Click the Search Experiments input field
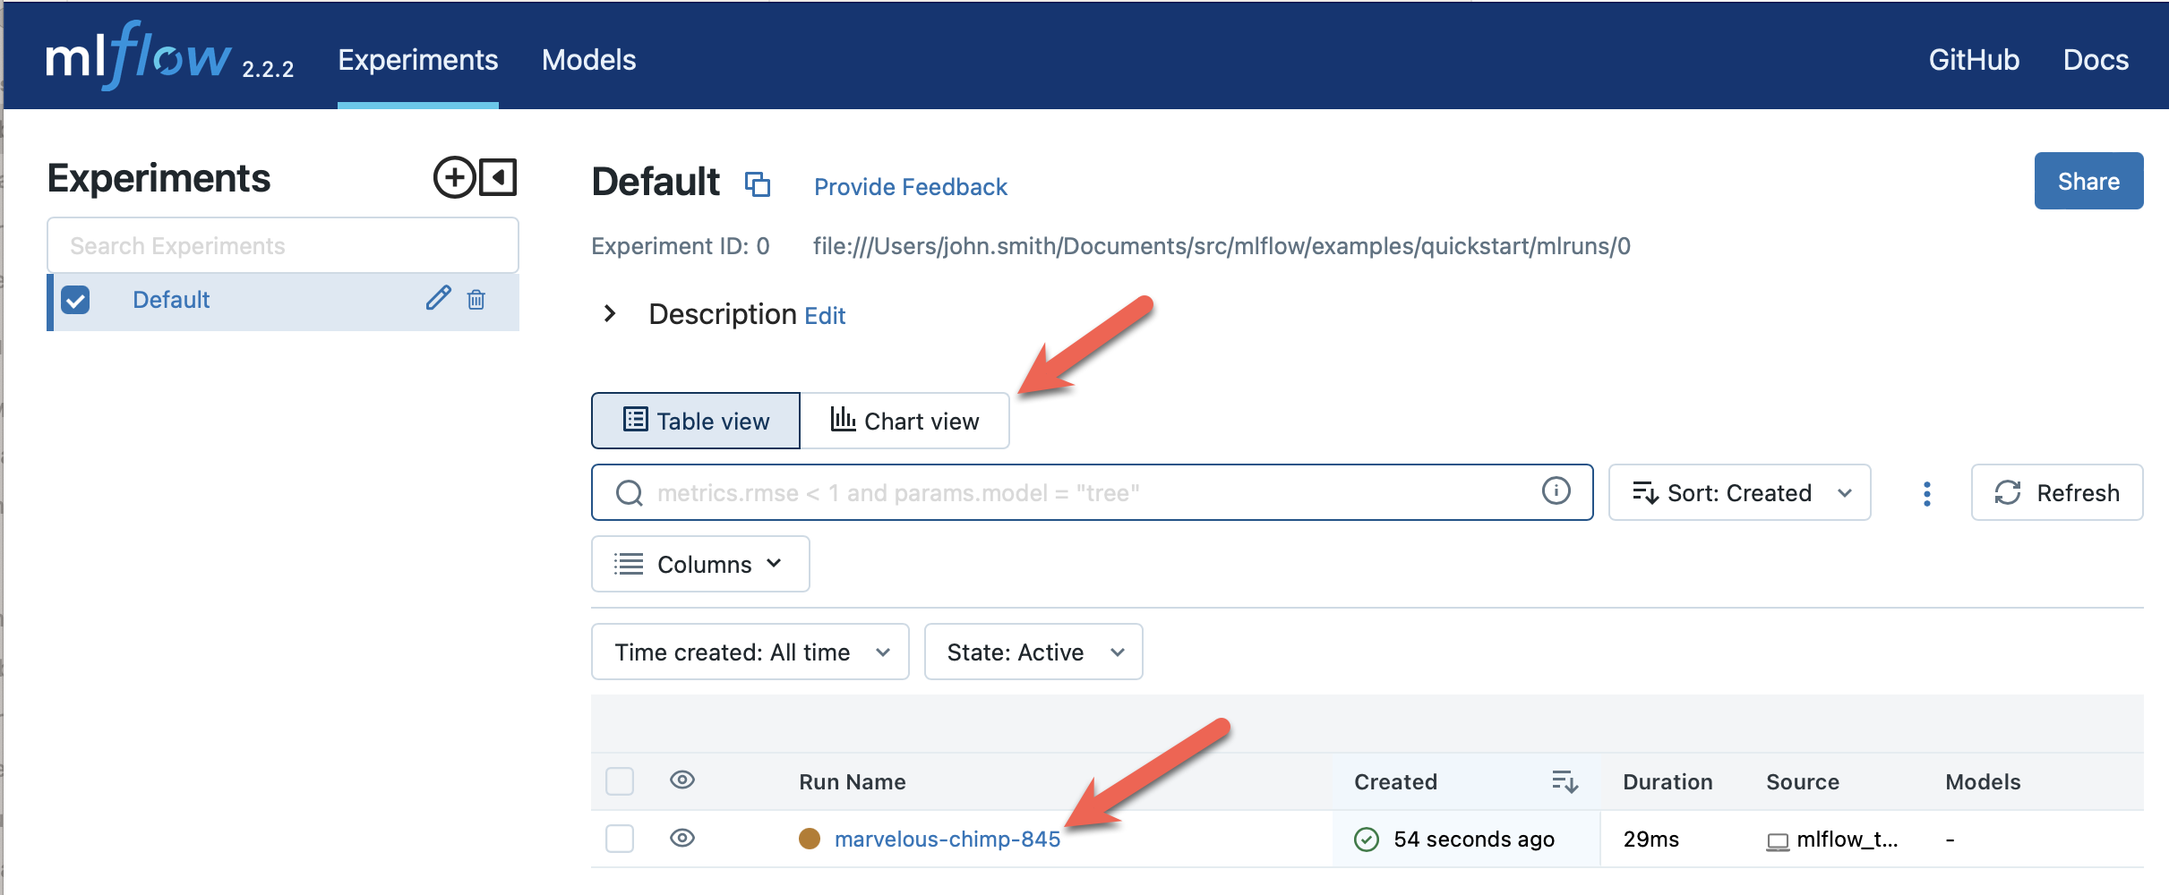2169x895 pixels. tap(282, 245)
